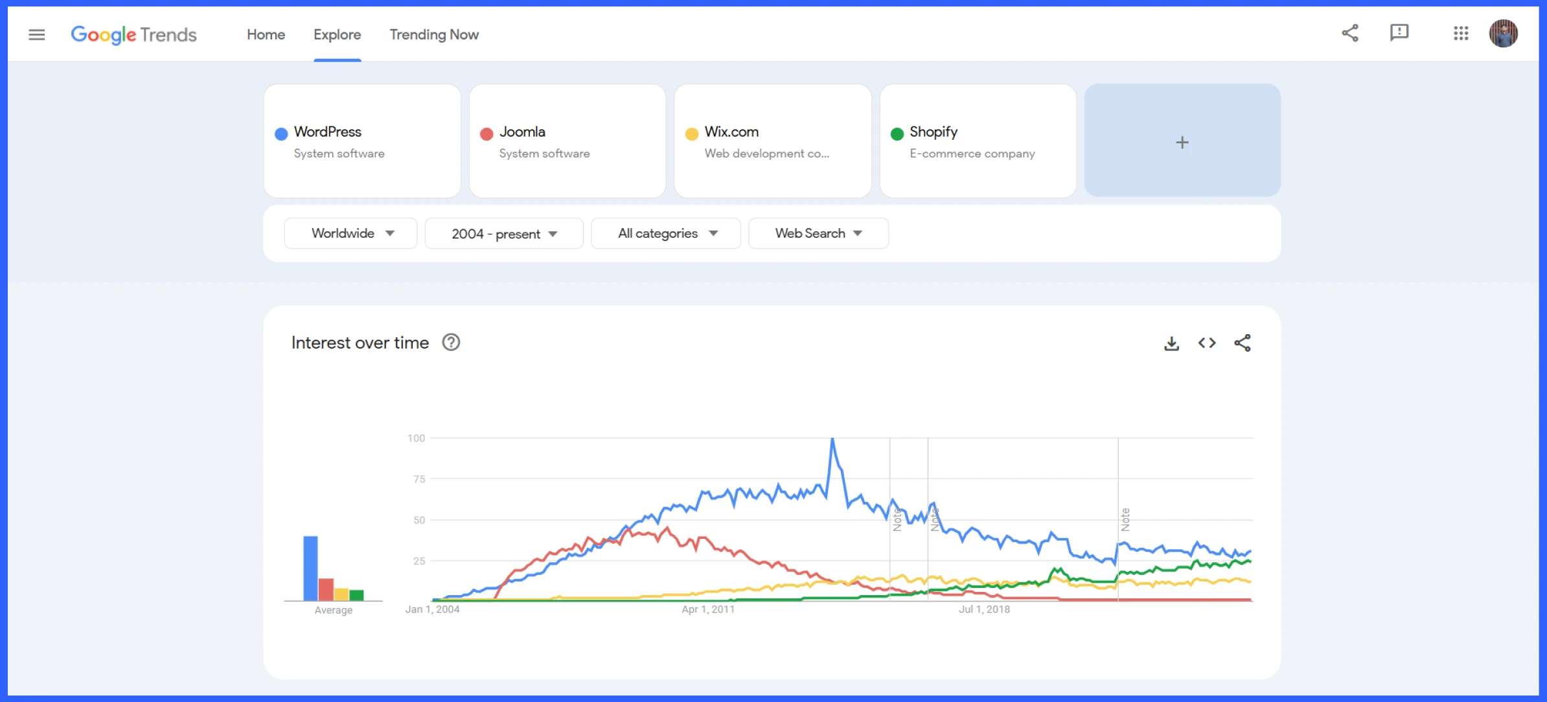Switch to Trending Now tab

pyautogui.click(x=434, y=34)
